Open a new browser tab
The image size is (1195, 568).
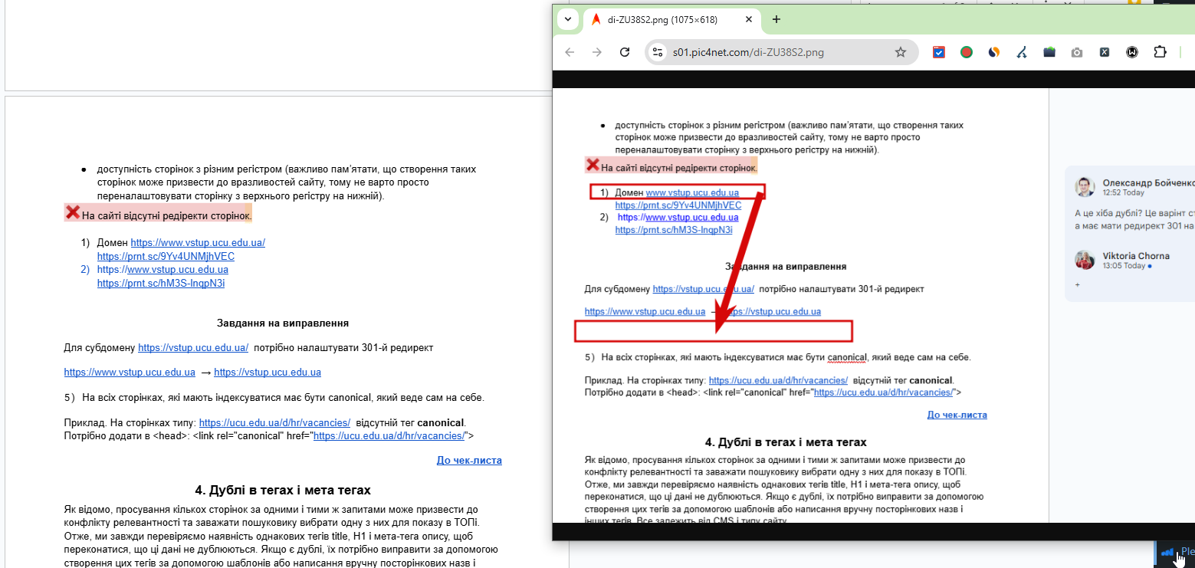tap(776, 20)
